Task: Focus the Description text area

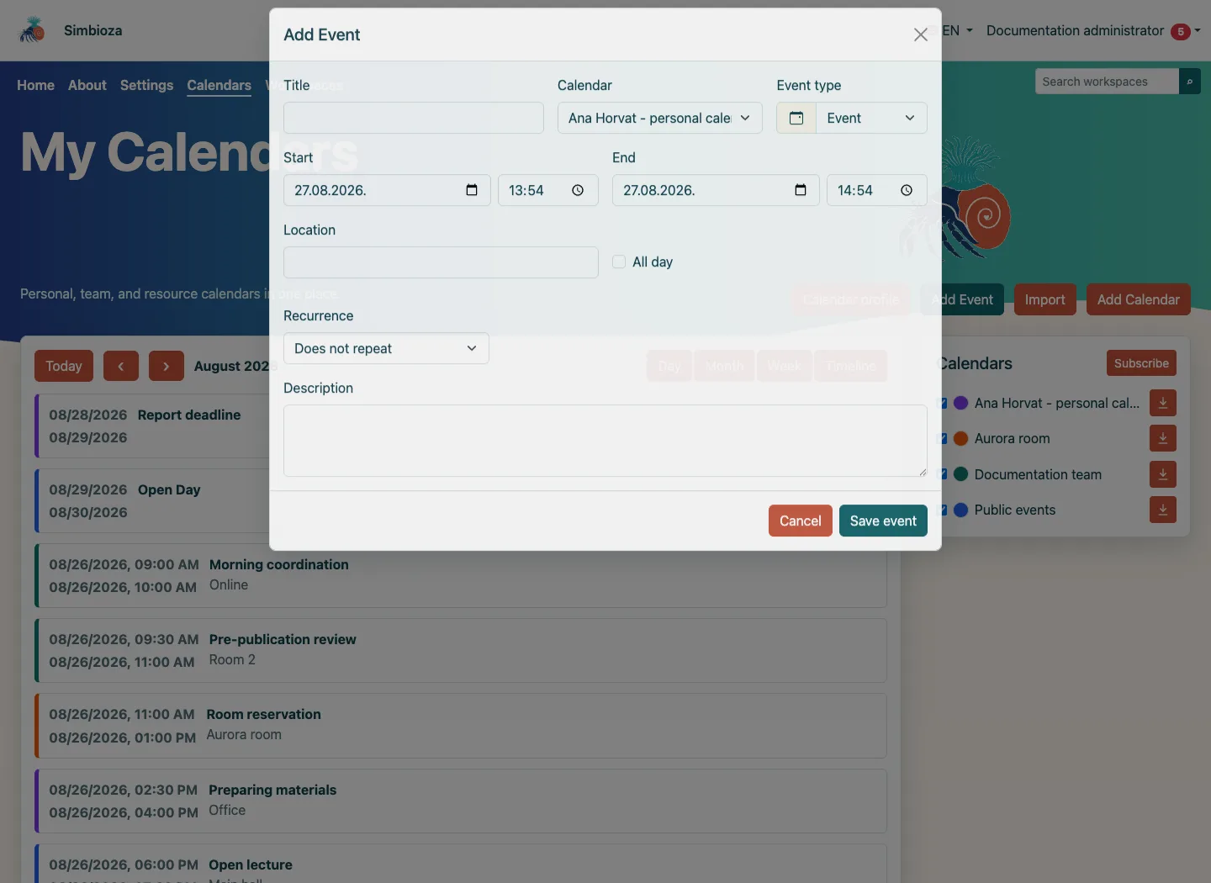Action: coord(605,441)
